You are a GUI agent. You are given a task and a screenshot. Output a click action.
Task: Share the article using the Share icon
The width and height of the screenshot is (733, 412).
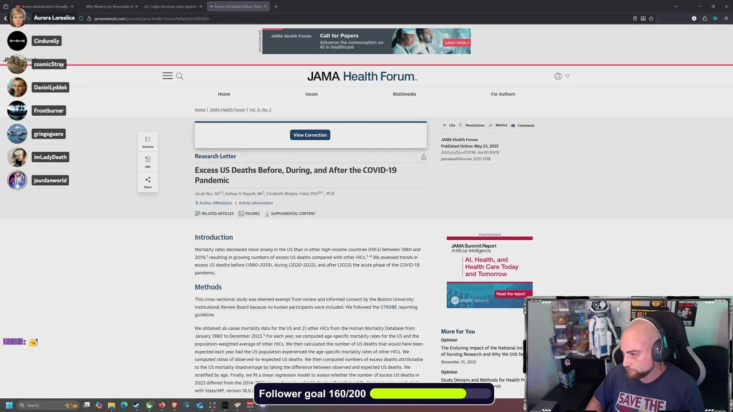[x=148, y=183]
